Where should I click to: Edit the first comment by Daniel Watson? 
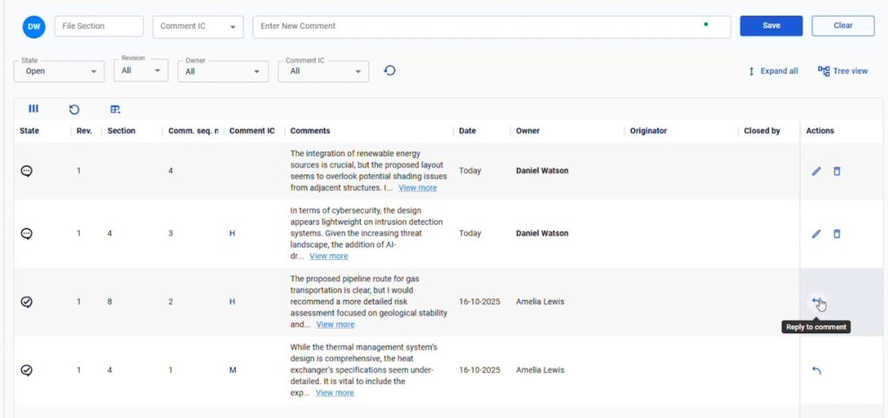point(816,172)
